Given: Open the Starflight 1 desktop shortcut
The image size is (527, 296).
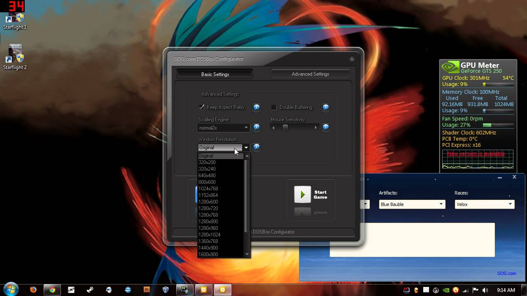Looking at the screenshot, I should click(15, 21).
